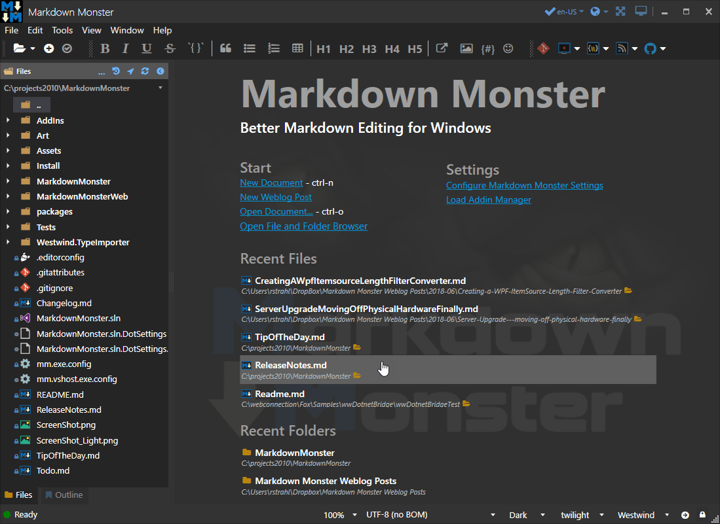
Task: Open the GitHub icon in the toolbar
Action: click(649, 48)
